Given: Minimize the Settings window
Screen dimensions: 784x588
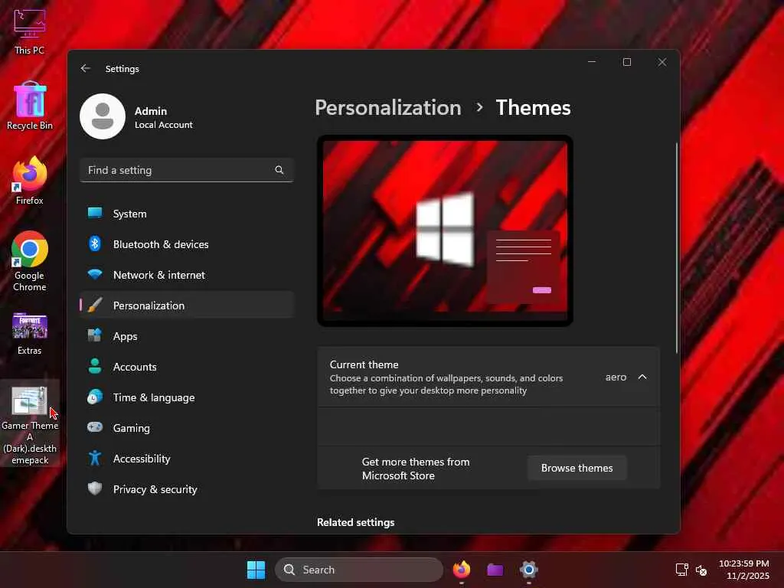Looking at the screenshot, I should pos(592,62).
